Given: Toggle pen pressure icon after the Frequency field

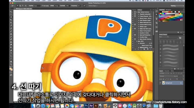Looking at the screenshot, I should (x=84, y=6).
